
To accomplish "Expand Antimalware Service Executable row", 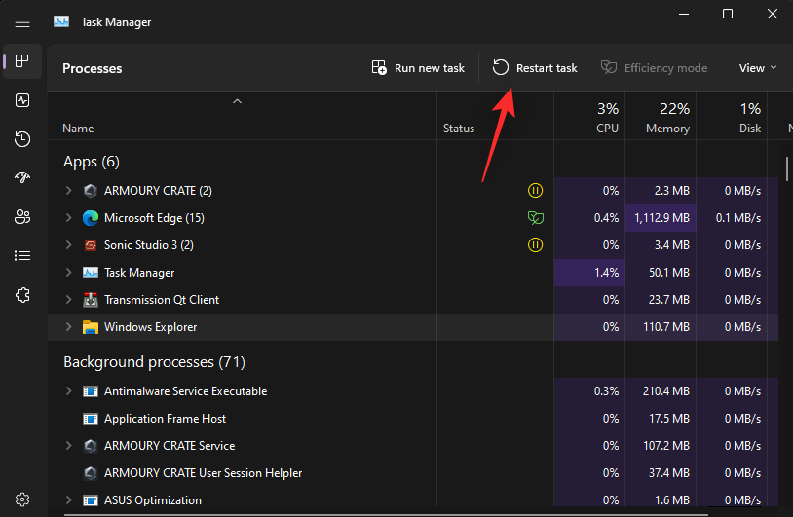I will (x=68, y=391).
